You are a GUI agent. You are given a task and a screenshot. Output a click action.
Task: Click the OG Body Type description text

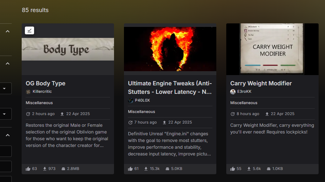(67, 135)
